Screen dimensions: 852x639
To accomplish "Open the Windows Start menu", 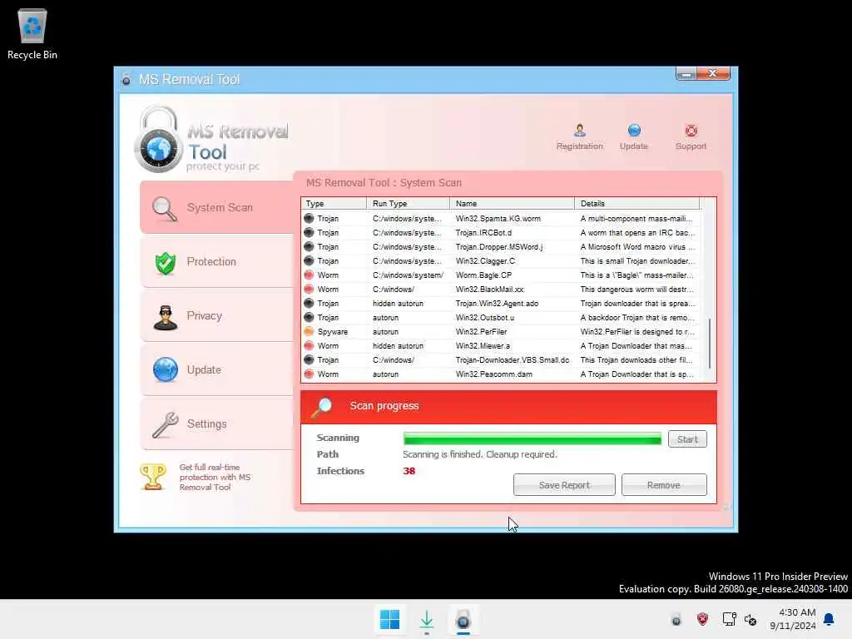I will (x=389, y=619).
